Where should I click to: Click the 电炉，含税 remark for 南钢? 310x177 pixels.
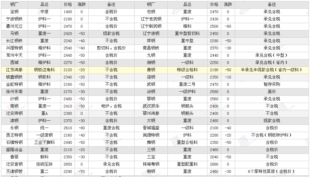click(111, 106)
